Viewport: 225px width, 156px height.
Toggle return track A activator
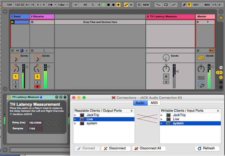[x=166, y=76]
